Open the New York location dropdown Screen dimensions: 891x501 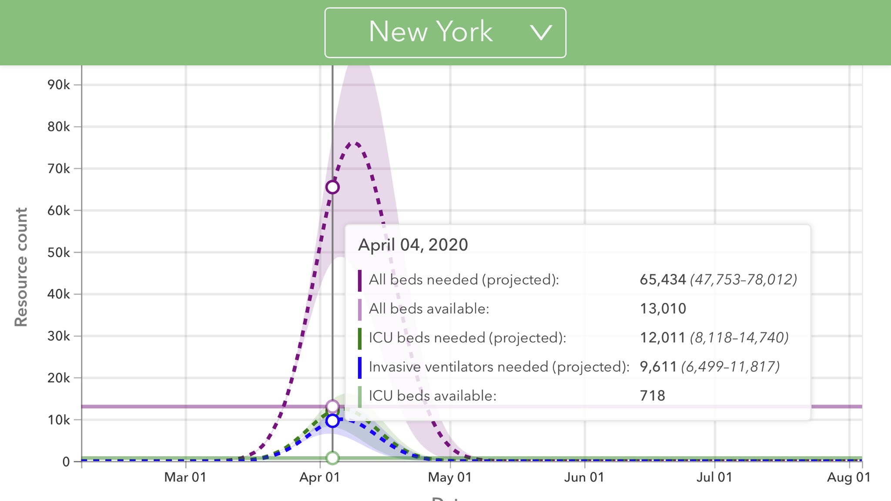445,33
